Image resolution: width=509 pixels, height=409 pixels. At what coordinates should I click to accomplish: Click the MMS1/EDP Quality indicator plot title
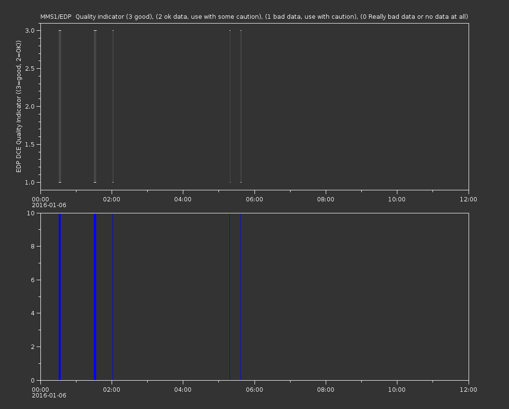(x=254, y=16)
